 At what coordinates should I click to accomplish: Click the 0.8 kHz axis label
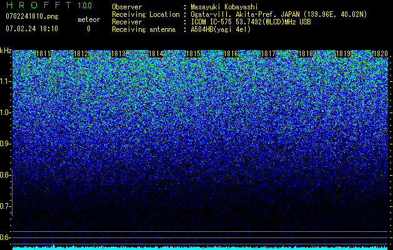[x=5, y=175]
